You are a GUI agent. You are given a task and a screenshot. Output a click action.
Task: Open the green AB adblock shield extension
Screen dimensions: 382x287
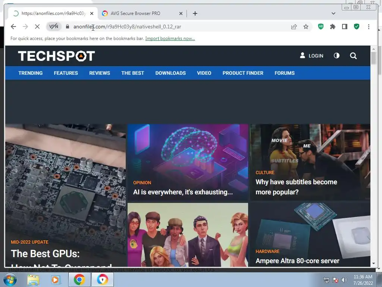point(321,27)
